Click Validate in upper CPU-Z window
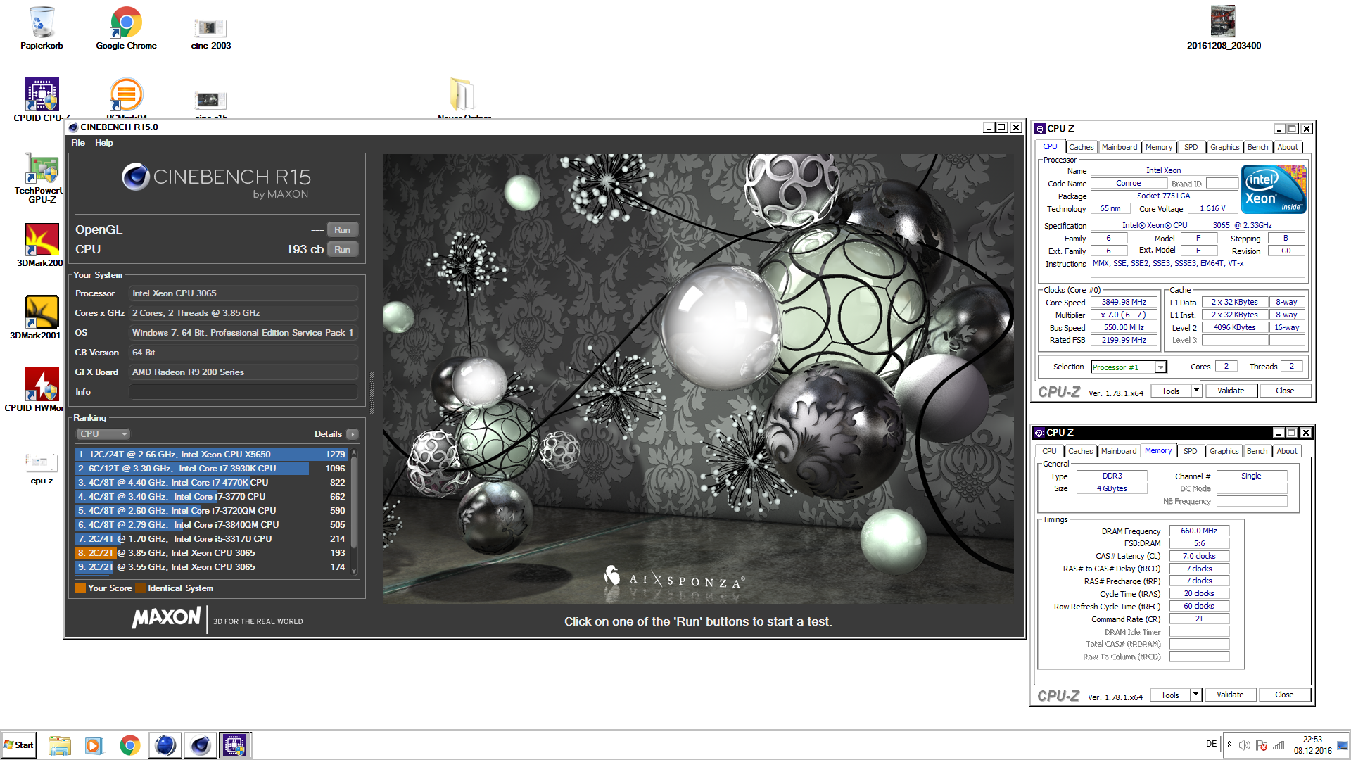This screenshot has width=1351, height=760. coord(1231,391)
